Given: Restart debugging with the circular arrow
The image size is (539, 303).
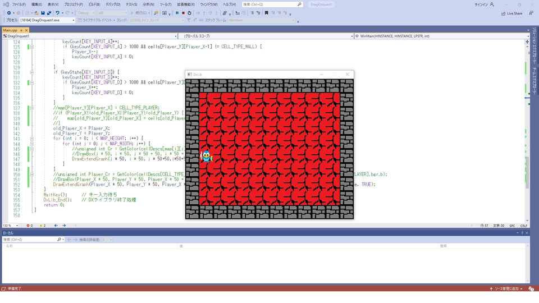Looking at the screenshot, I should coord(189,13).
